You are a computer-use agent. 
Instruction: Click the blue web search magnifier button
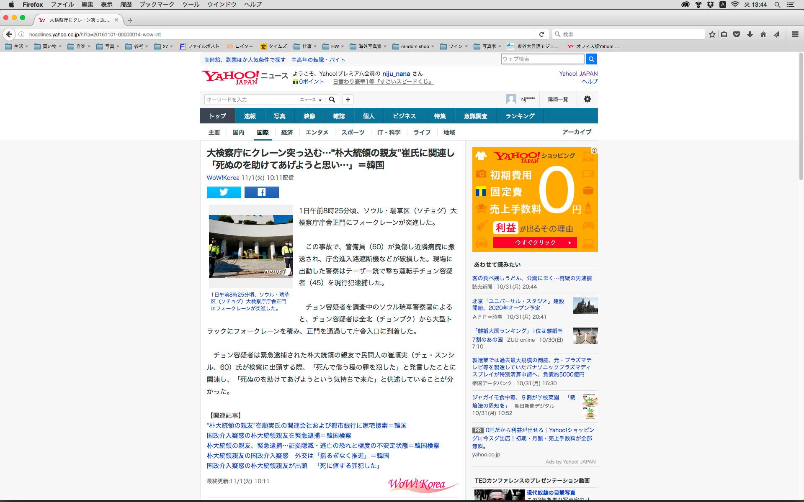[x=591, y=59]
